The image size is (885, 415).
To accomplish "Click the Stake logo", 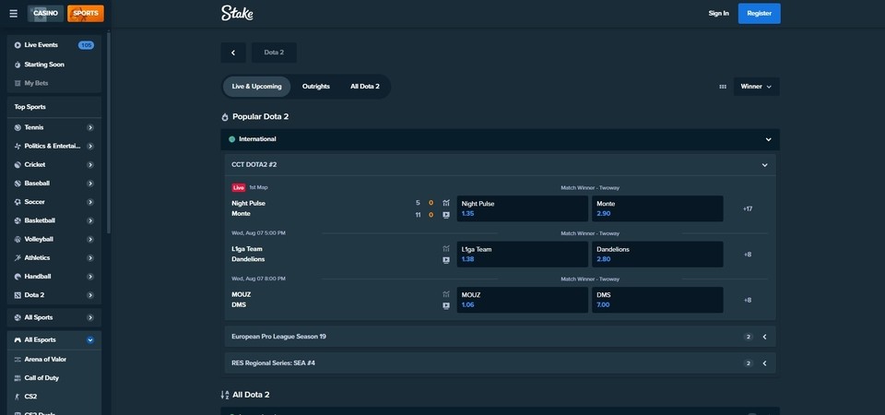I will coord(237,13).
